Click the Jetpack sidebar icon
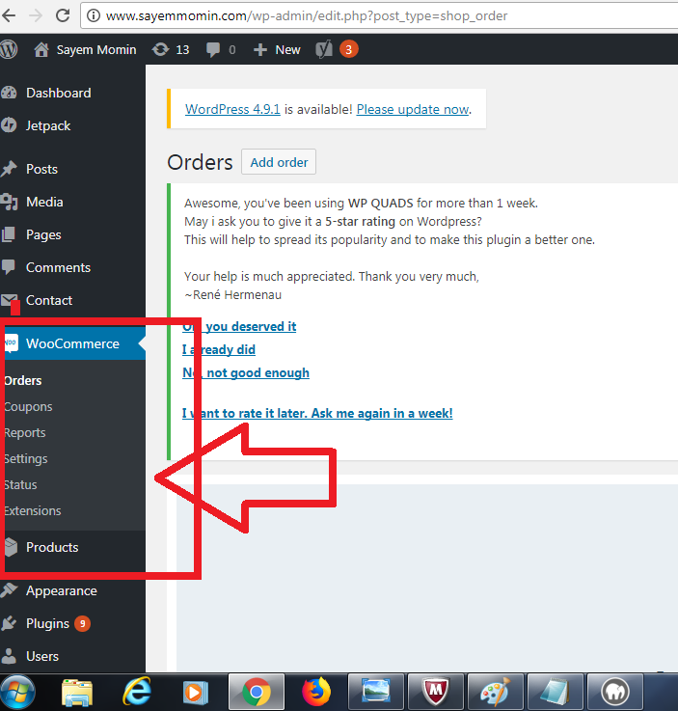 pos(9,125)
